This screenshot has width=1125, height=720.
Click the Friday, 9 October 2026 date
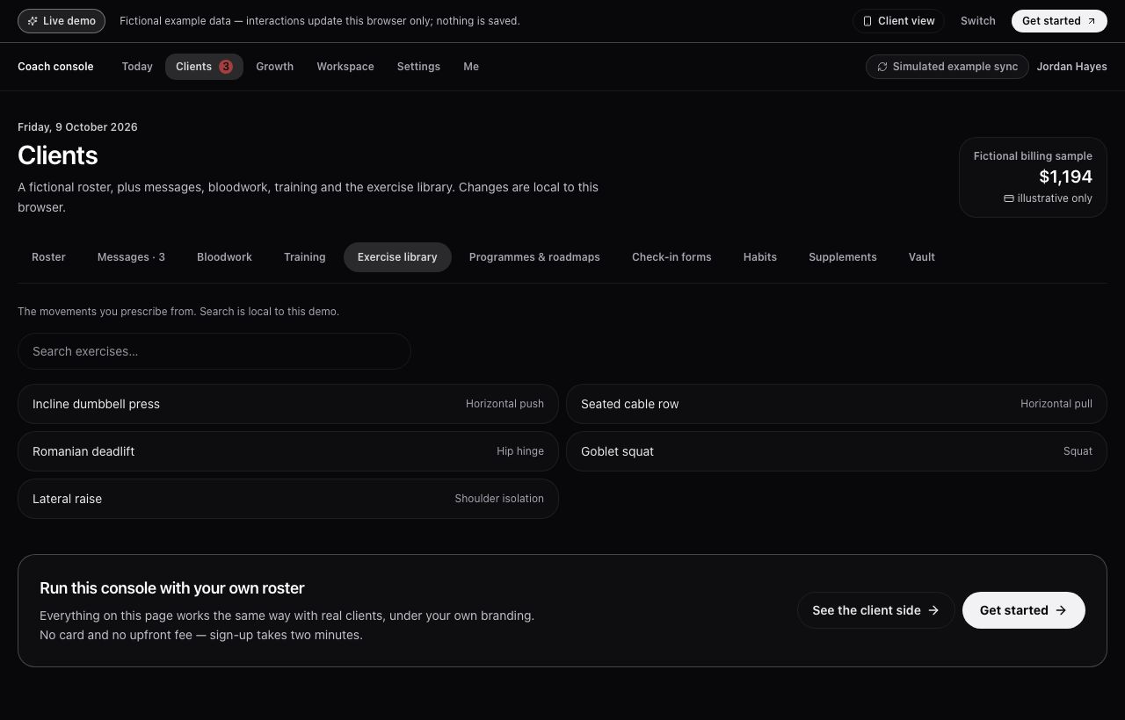[x=77, y=127]
